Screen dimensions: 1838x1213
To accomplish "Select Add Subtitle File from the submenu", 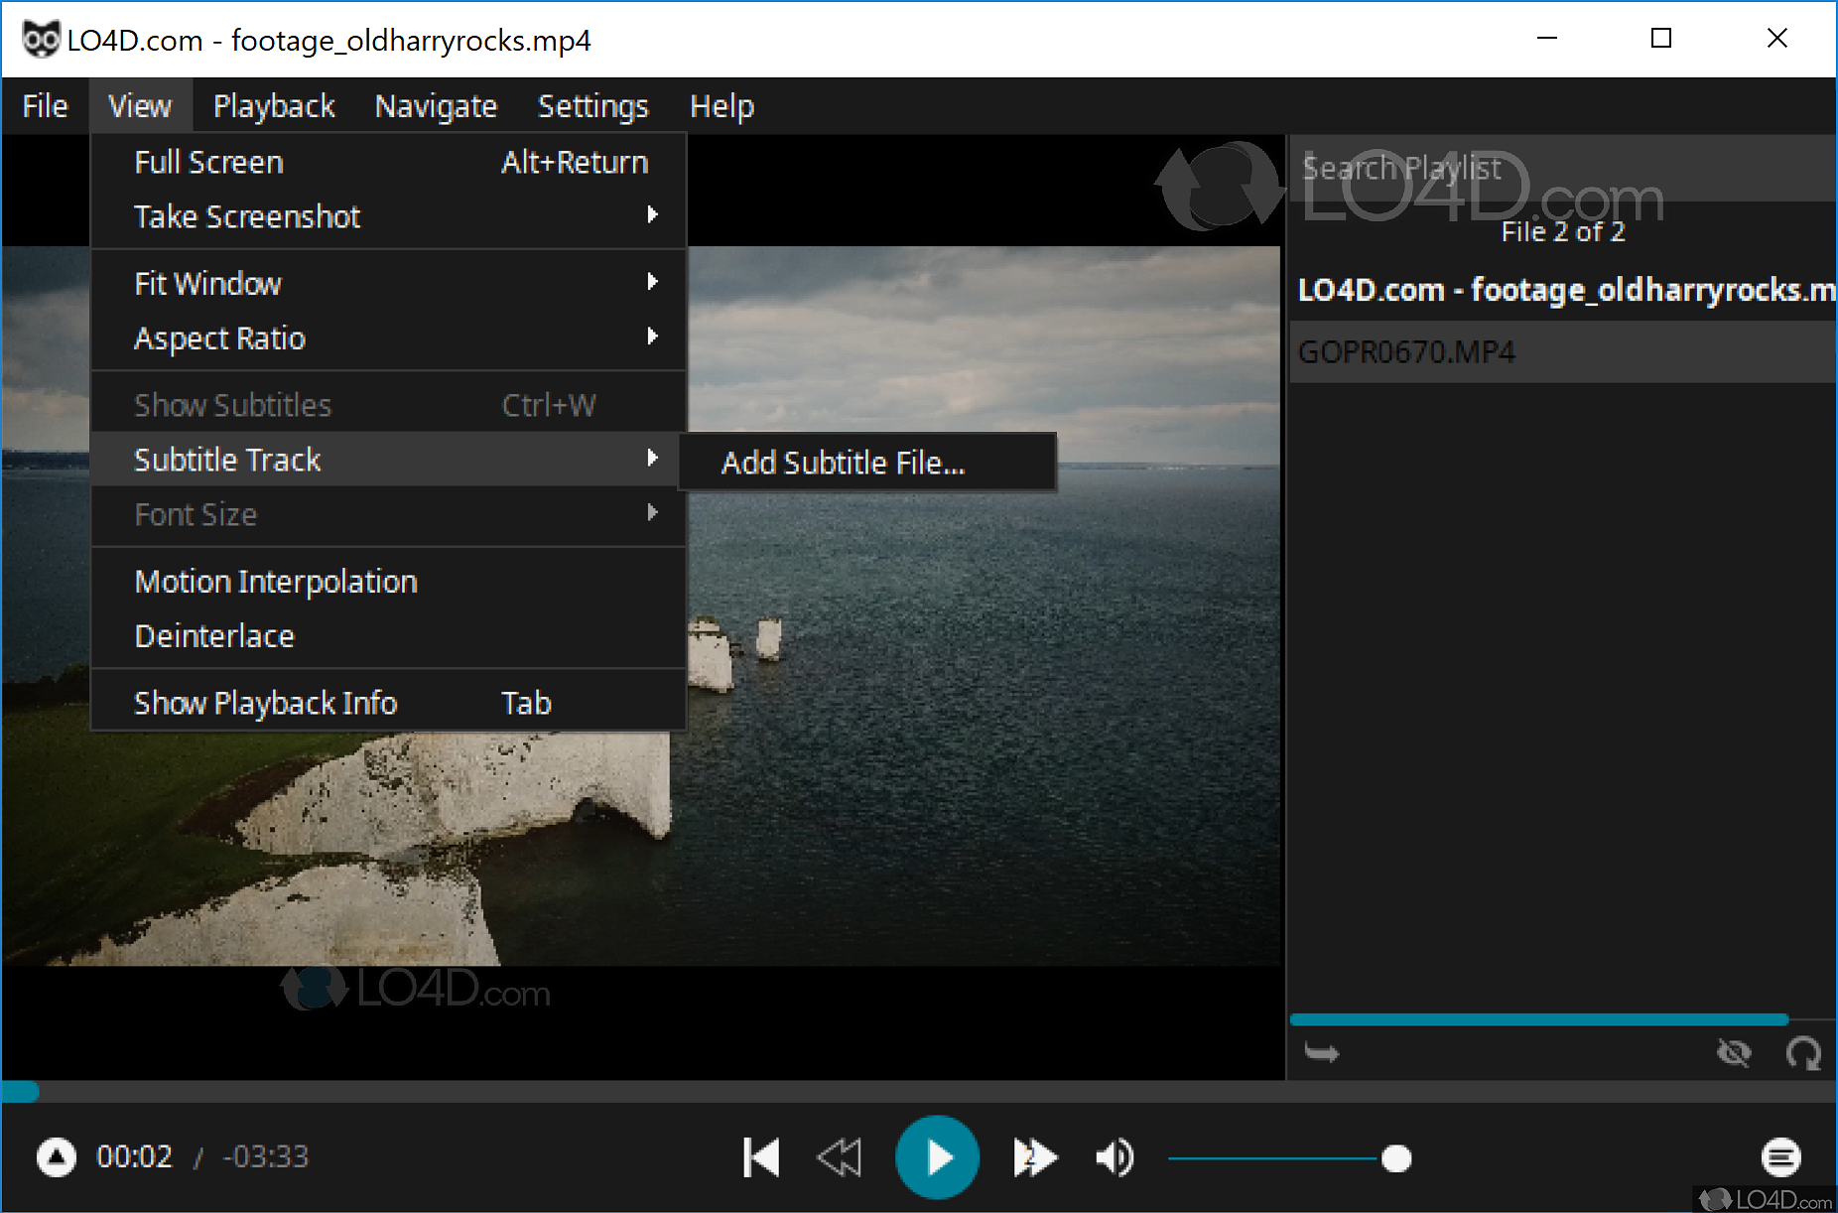I will click(844, 463).
